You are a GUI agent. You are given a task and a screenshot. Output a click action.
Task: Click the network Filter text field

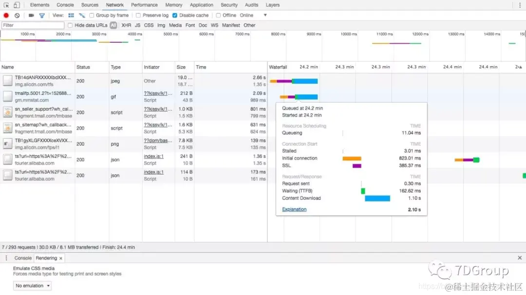(x=33, y=25)
